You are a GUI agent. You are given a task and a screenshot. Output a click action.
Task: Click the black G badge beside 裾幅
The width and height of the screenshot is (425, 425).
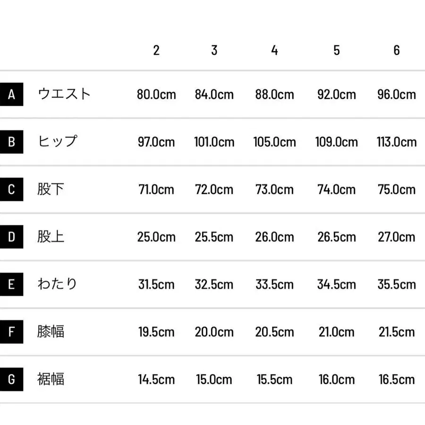(11, 379)
